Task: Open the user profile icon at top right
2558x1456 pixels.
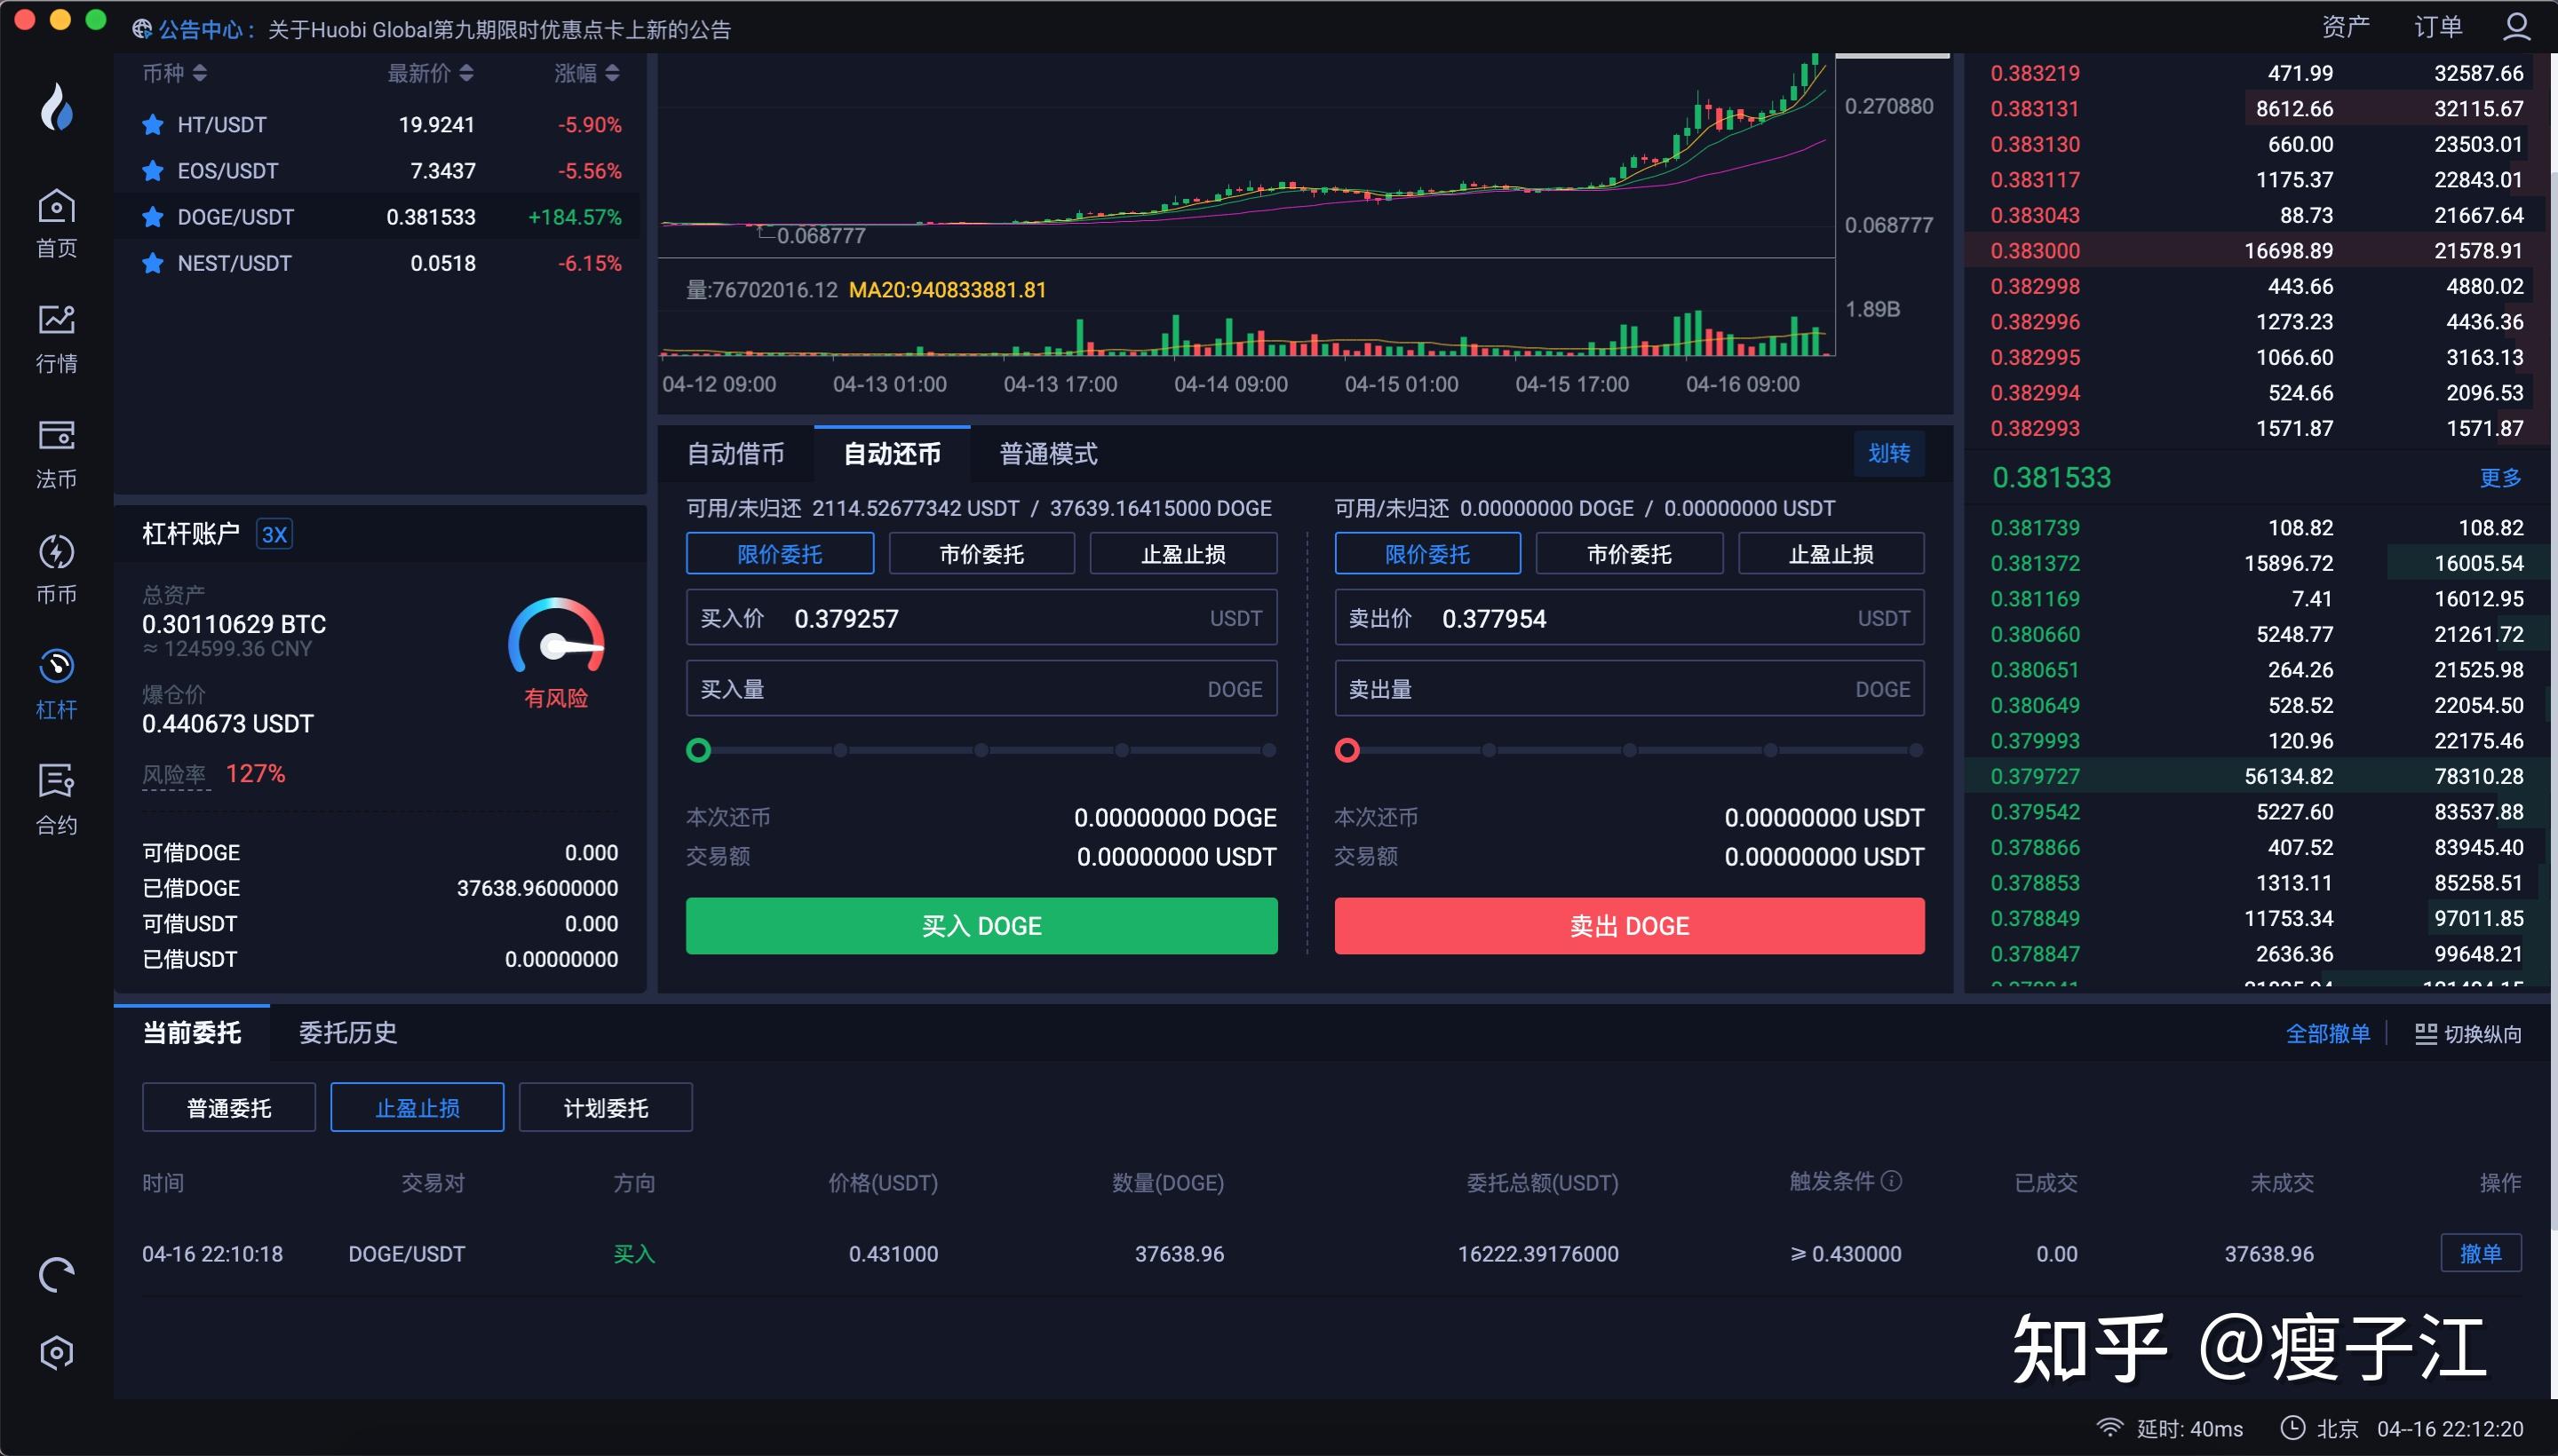Action: click(2517, 25)
